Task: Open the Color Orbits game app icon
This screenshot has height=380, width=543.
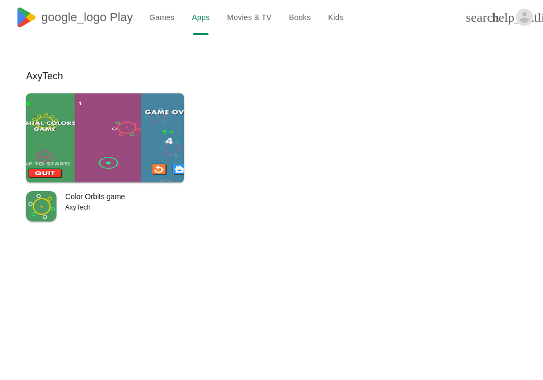Action: [x=41, y=206]
